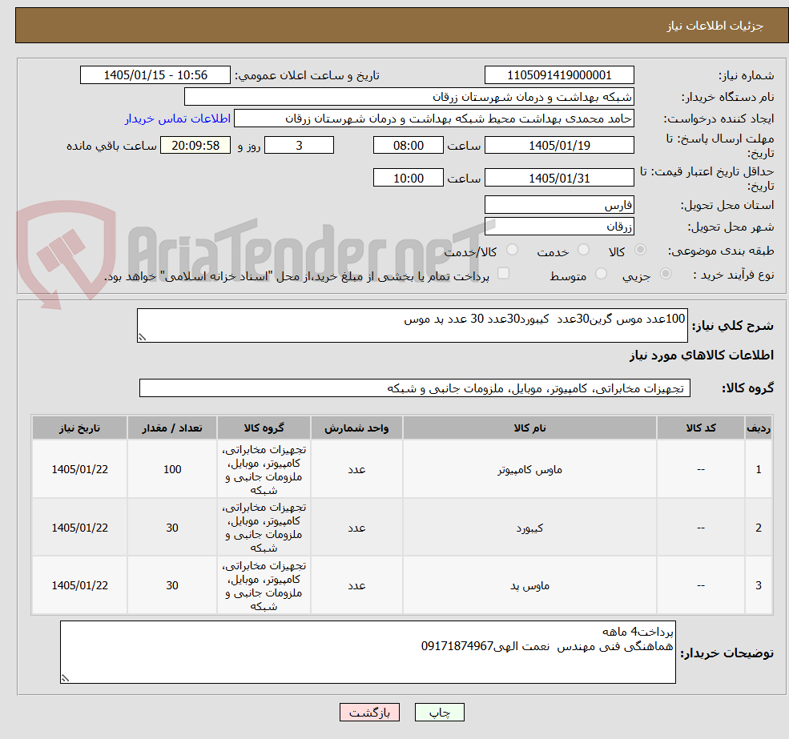Select the جزیی purchase type radio
Screen dimensions: 789x739
point(665,274)
